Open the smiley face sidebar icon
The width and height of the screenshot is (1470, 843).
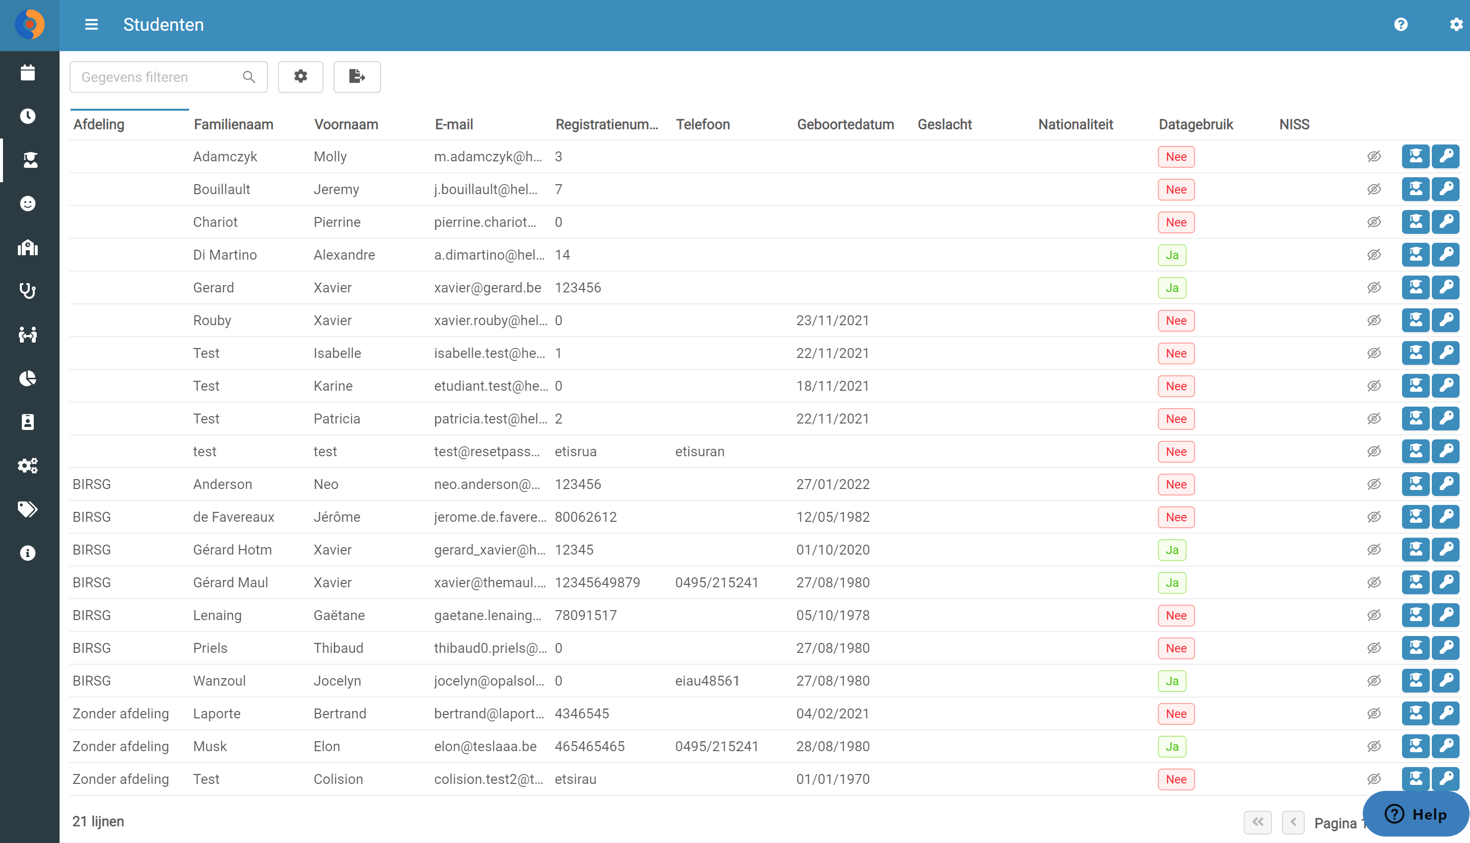(x=28, y=204)
